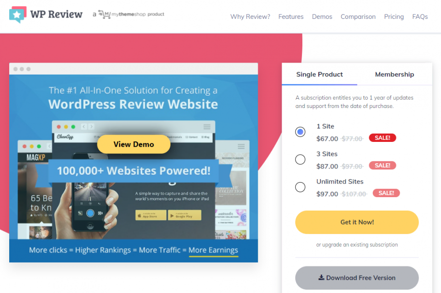Viewport: 441px width, 293px height.
Task: Select the Unlimited Sites radio option
Action: tap(300, 187)
